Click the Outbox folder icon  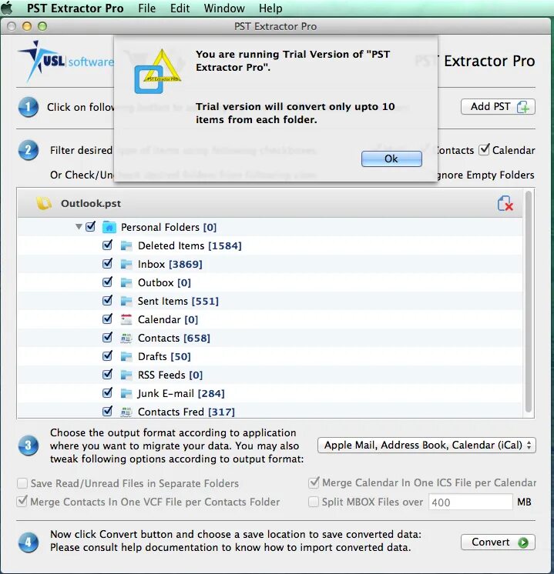click(126, 282)
